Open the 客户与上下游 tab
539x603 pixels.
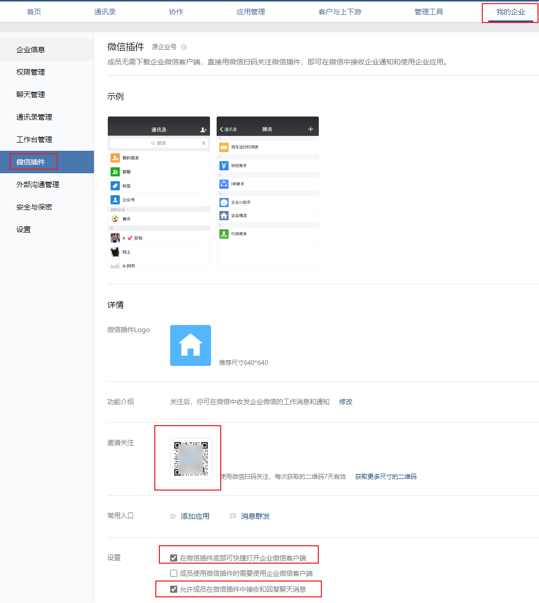[340, 12]
